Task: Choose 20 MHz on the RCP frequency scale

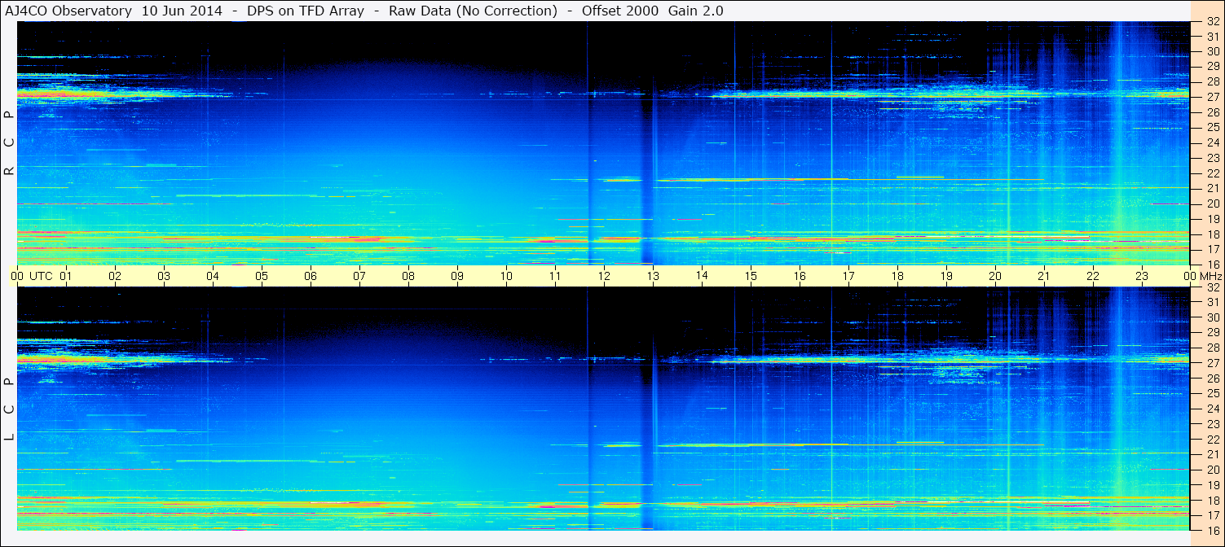Action: [x=1213, y=203]
